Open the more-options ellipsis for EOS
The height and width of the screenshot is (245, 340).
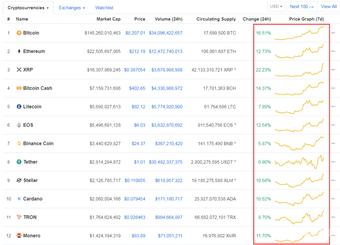[333, 125]
